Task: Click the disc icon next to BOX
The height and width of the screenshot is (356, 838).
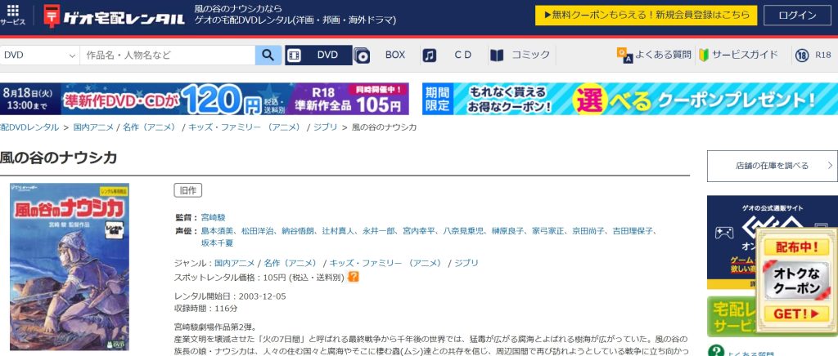Action: coord(362,55)
